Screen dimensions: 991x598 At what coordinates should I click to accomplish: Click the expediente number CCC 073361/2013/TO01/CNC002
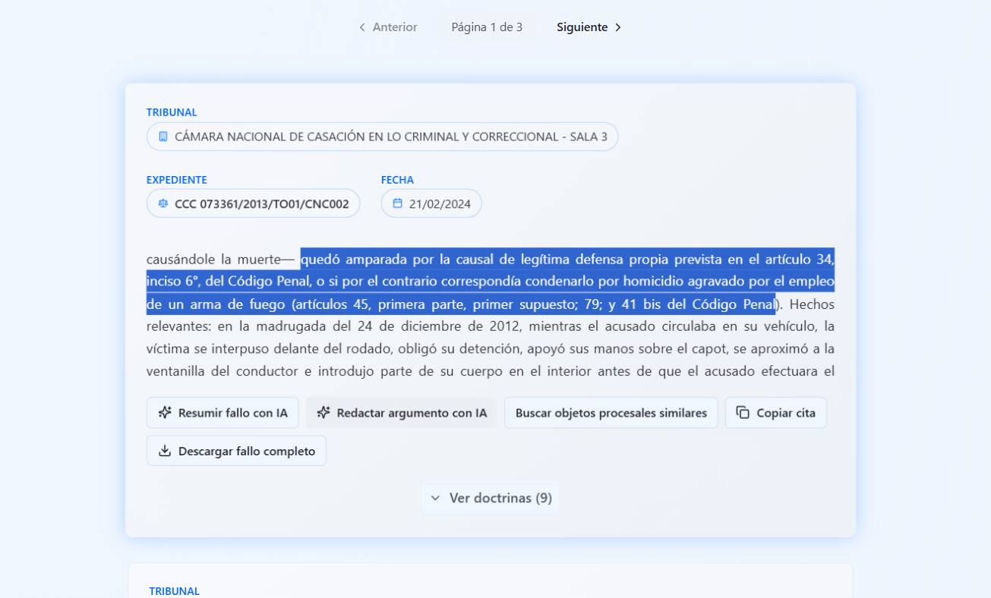[261, 203]
